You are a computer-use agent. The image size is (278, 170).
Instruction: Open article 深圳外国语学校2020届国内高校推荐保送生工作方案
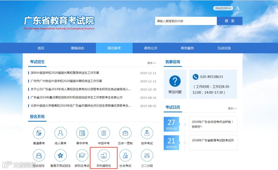(65, 73)
